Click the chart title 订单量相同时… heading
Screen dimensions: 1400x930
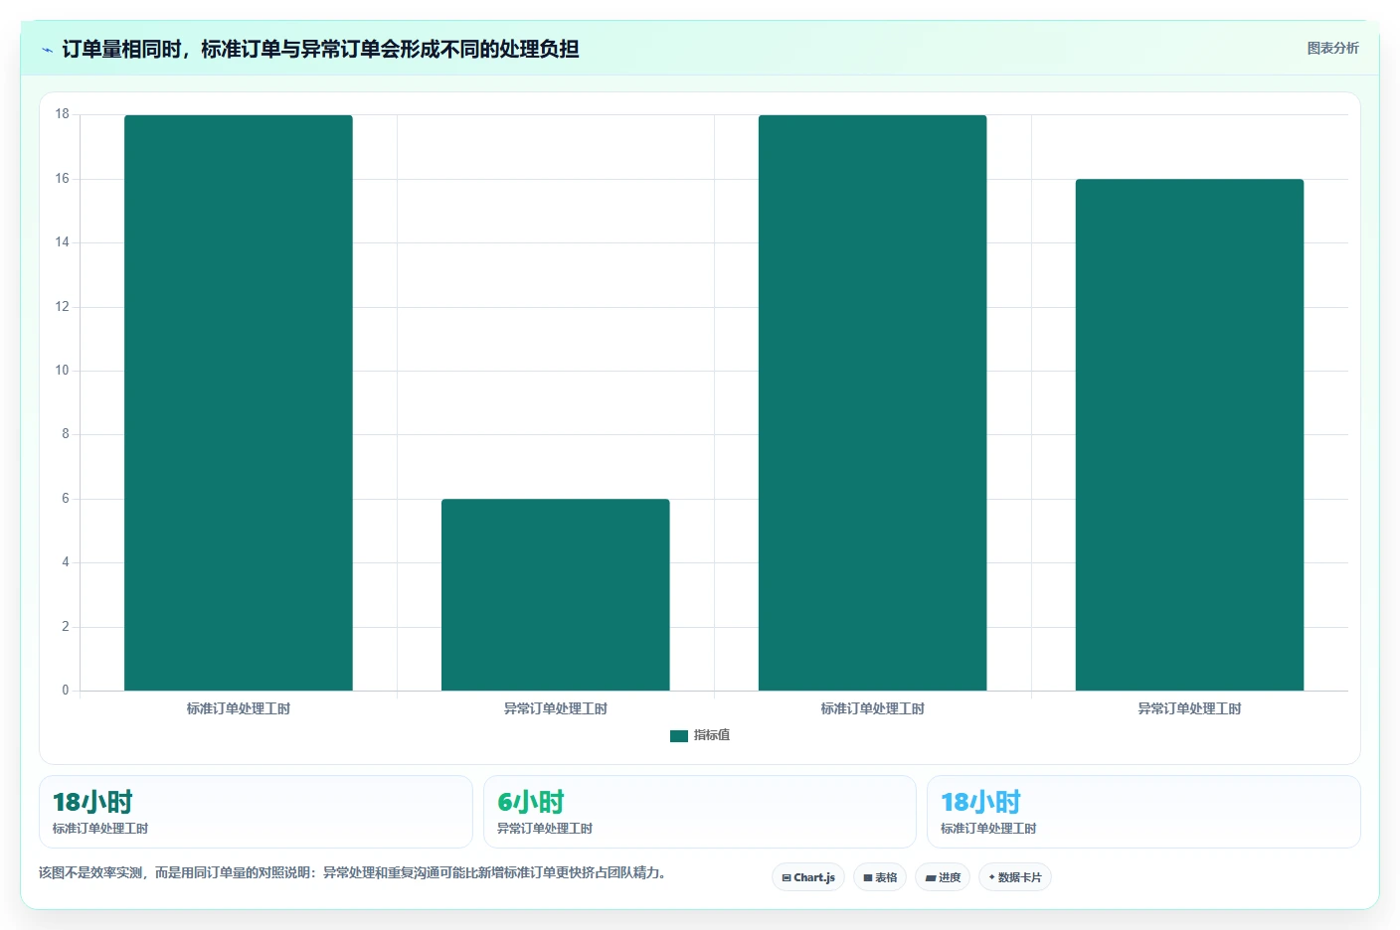pyautogui.click(x=320, y=50)
